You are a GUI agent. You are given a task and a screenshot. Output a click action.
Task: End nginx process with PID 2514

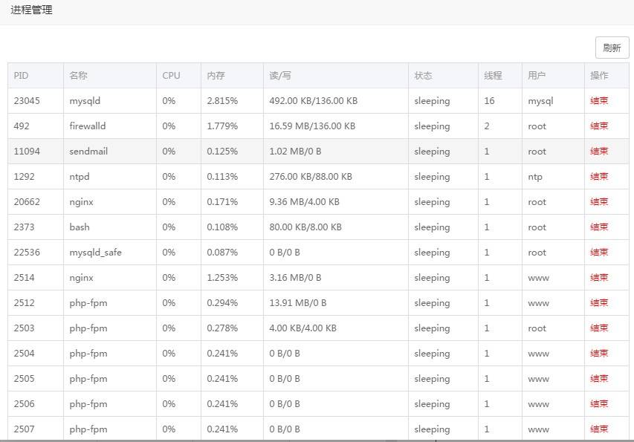[x=599, y=278]
